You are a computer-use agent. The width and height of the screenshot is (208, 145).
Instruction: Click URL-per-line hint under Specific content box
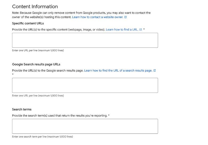click(x=38, y=50)
